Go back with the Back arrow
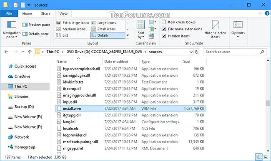The width and height of the screenshot is (271, 161). coord(7,52)
